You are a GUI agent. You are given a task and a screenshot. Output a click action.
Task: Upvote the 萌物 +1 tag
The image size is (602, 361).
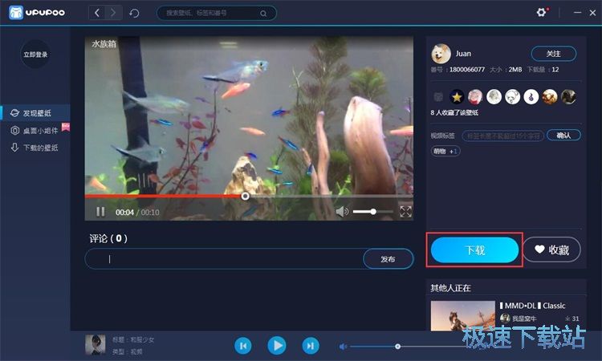pos(445,151)
